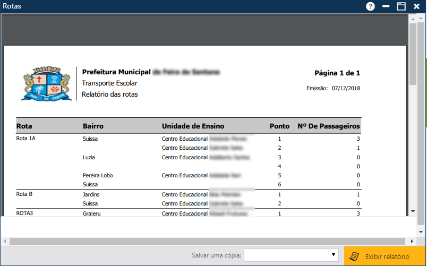Click the Unidade de Ensino column header
This screenshot has width=427, height=266.
[193, 126]
